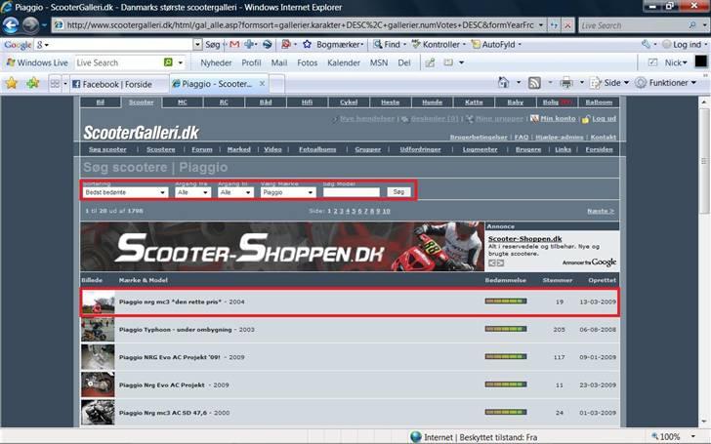Open the Favorites star icon
Image resolution: width=711 pixels, height=444 pixels.
pos(12,84)
